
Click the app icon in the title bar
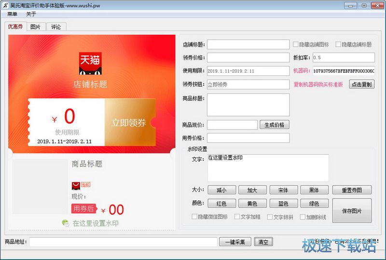[x=6, y=5]
